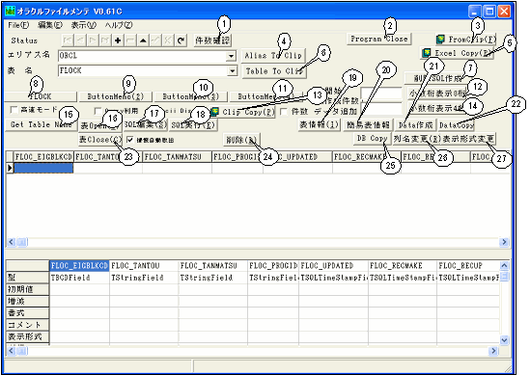Click the DataCopy button
The height and width of the screenshot is (375, 530).
coord(456,125)
